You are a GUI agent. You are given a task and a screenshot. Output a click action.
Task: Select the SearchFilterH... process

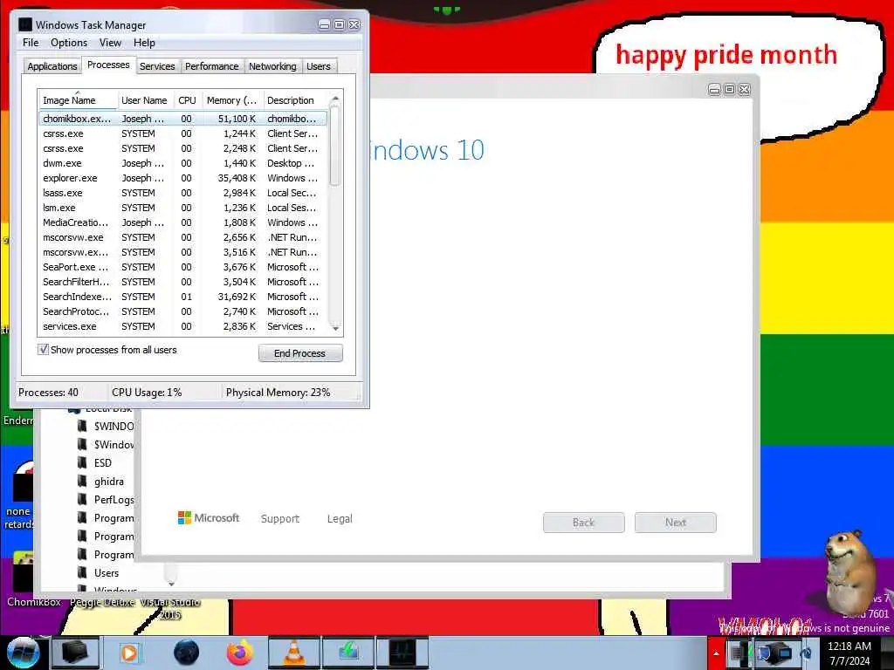[x=182, y=282]
